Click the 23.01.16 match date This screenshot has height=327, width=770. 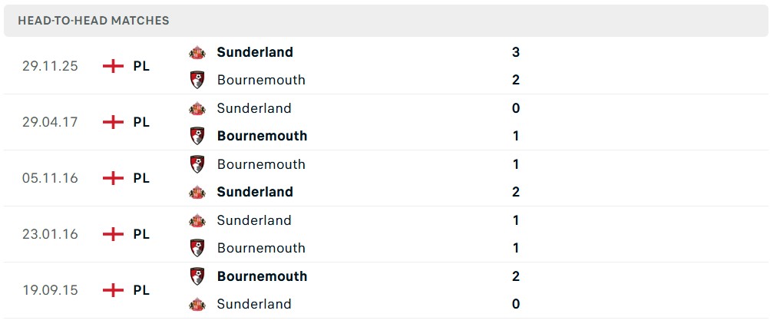click(50, 234)
